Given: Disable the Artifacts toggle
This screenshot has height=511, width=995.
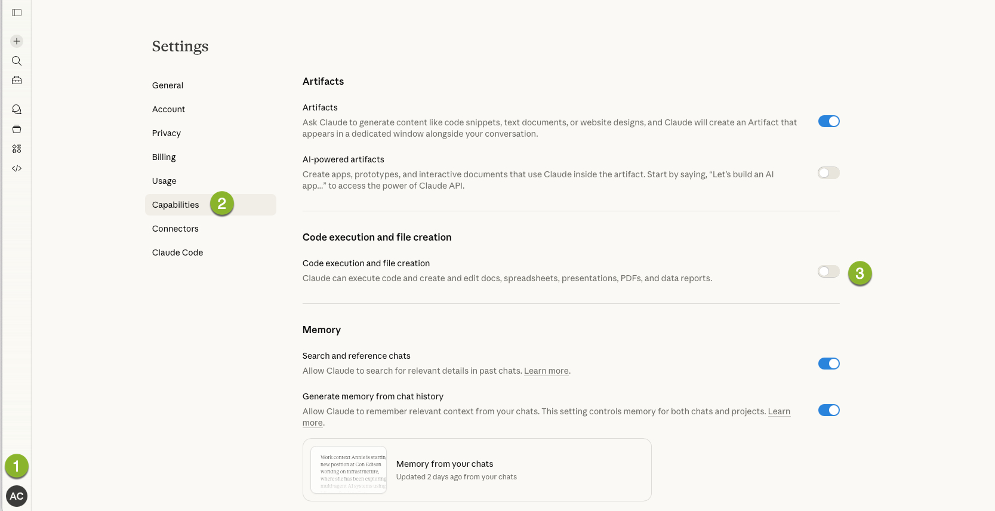Looking at the screenshot, I should pyautogui.click(x=828, y=121).
